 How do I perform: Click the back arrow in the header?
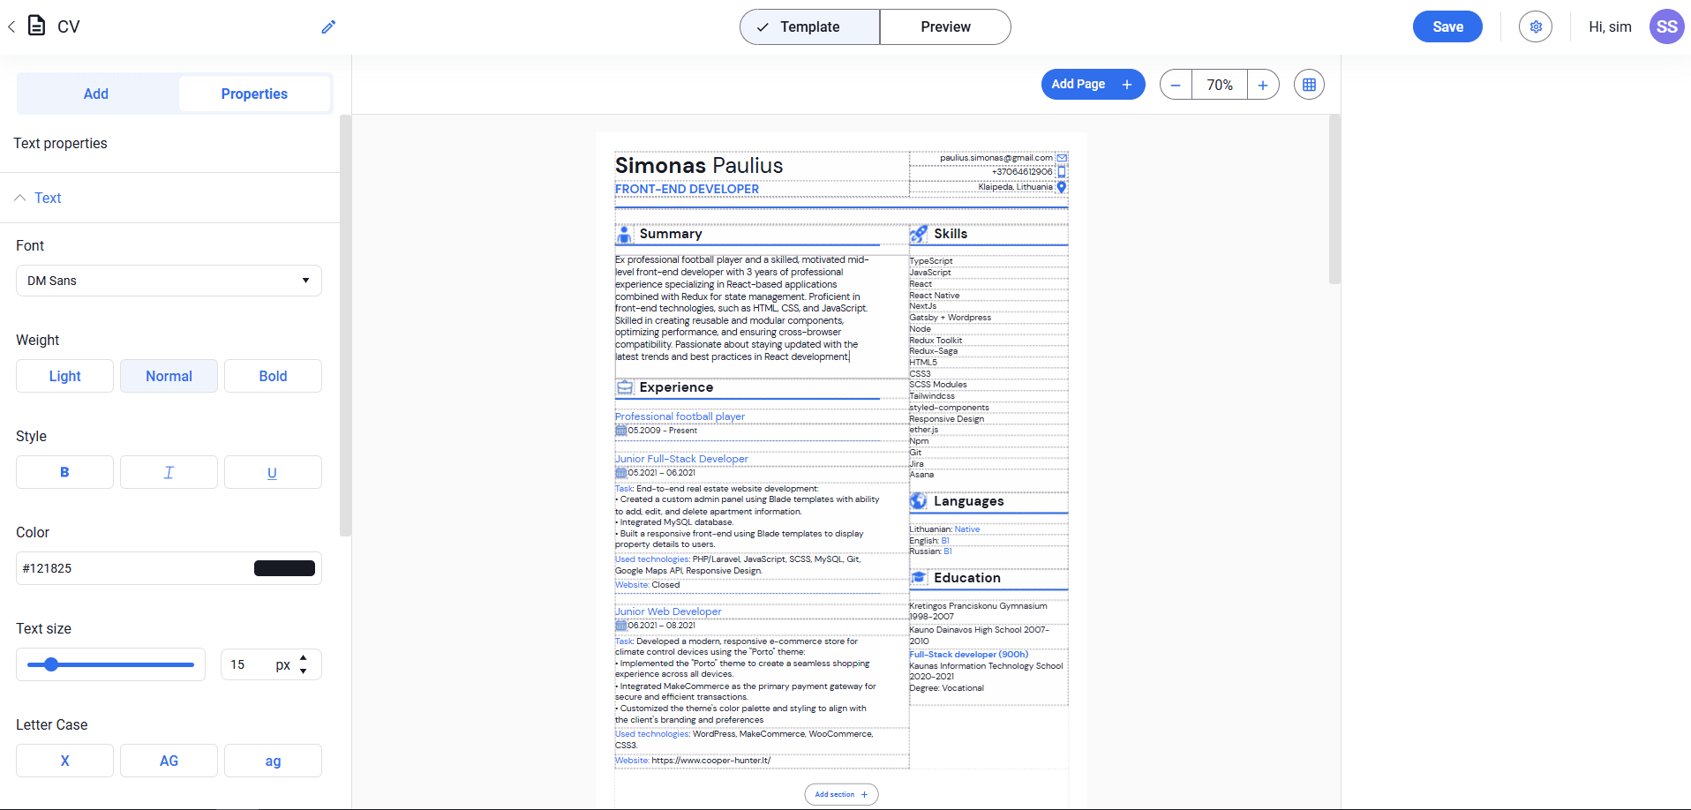click(11, 27)
